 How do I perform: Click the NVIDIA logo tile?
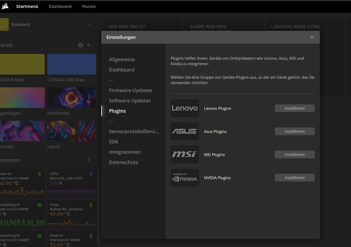click(x=185, y=178)
